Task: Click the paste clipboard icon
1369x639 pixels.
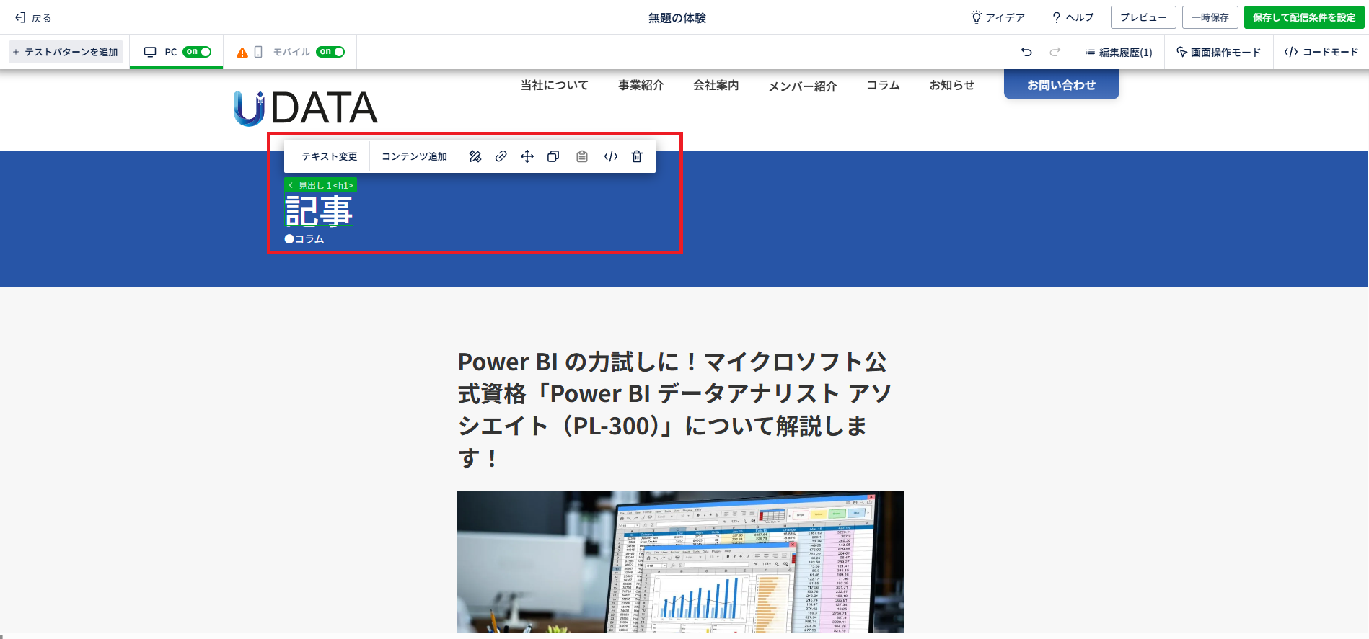Action: coord(582,156)
